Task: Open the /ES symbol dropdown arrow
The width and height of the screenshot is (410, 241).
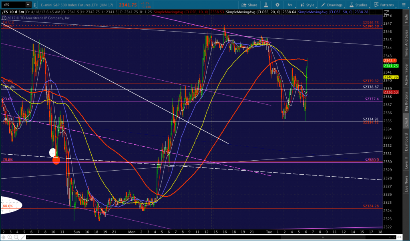Action: [28, 5]
